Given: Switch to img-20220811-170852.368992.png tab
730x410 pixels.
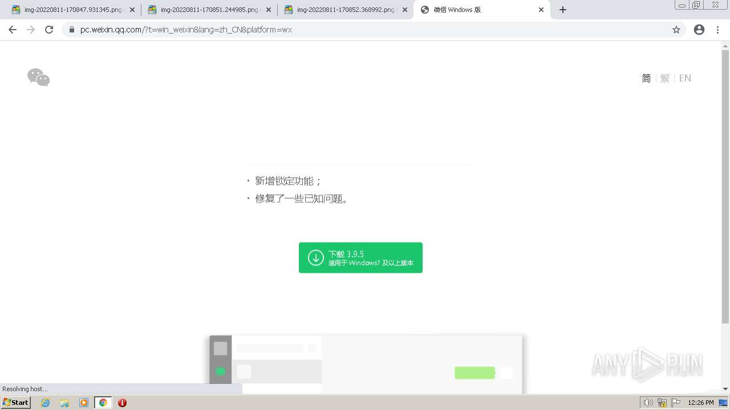Looking at the screenshot, I should click(x=346, y=10).
